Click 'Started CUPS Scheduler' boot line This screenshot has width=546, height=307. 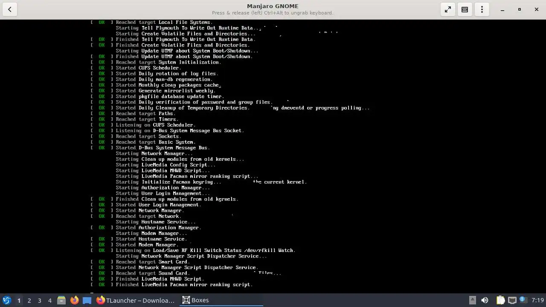pos(136,68)
